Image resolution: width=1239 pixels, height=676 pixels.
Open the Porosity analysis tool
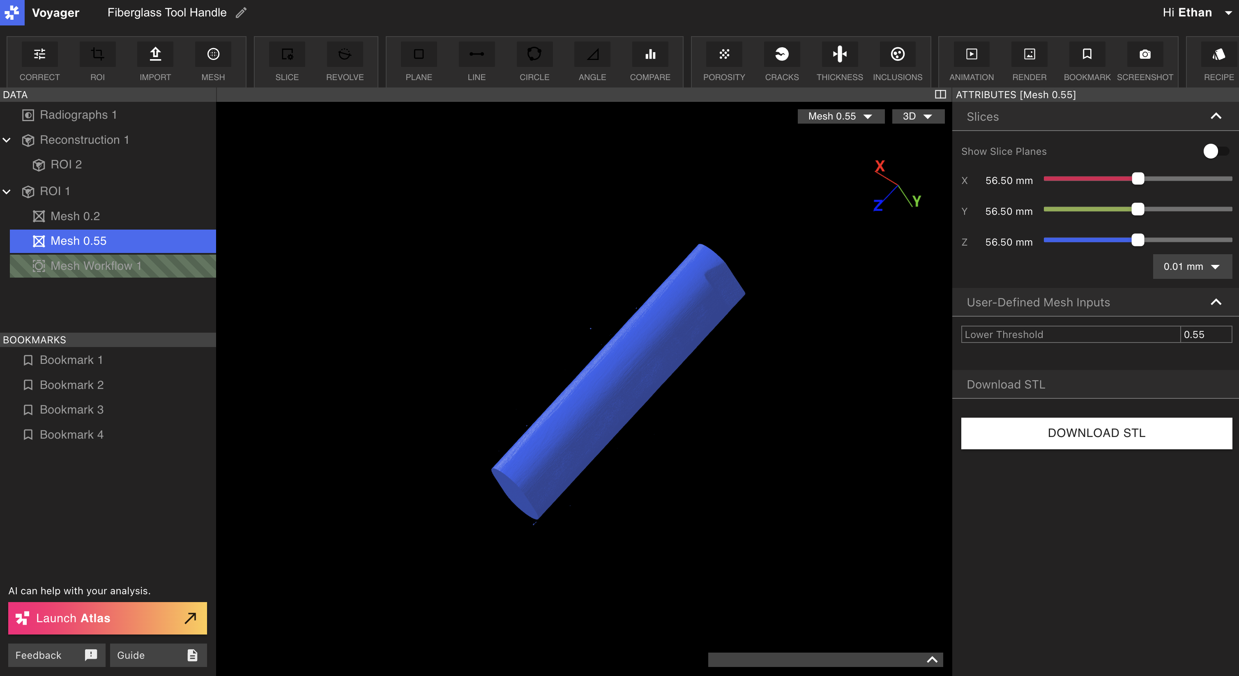click(x=724, y=54)
